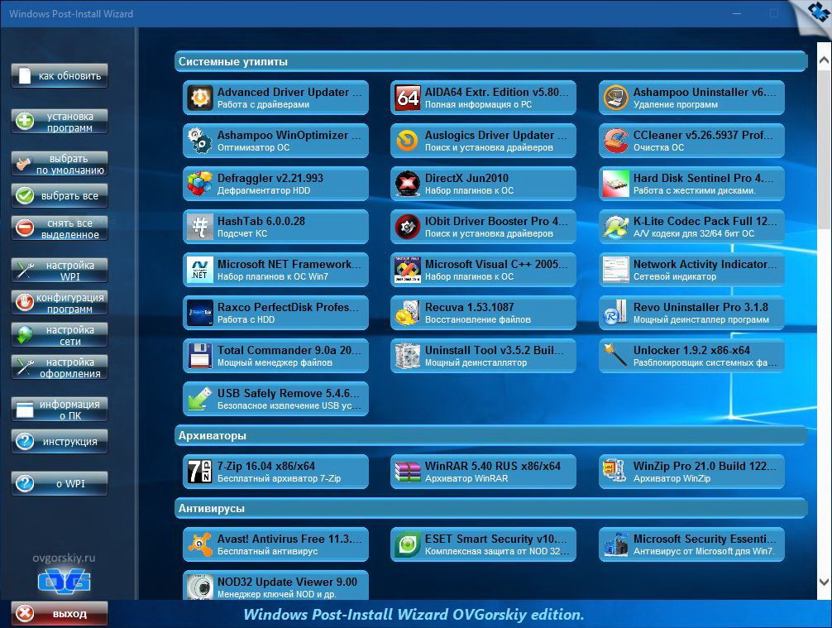Select 'Defraggler v2.21.993' text
Image resolution: width=832 pixels, height=628 pixels.
click(x=270, y=178)
